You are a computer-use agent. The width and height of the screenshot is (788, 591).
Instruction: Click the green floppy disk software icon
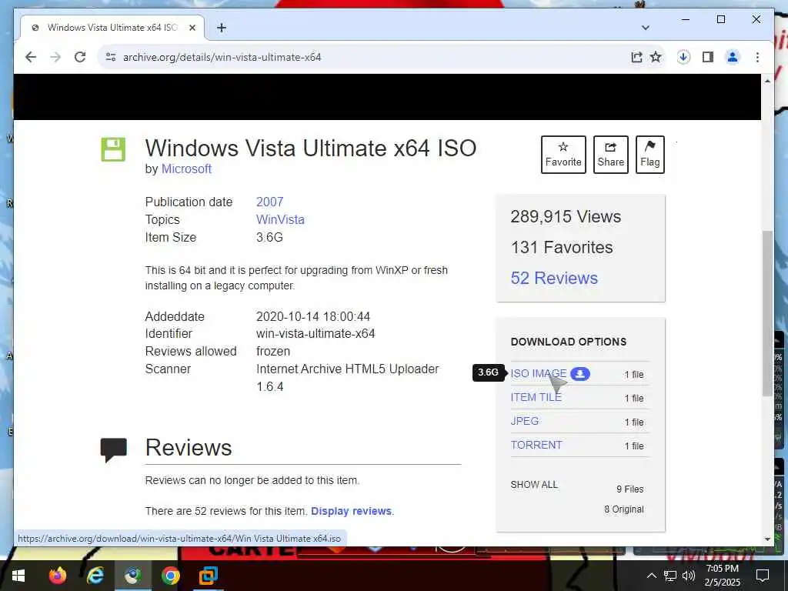click(114, 149)
